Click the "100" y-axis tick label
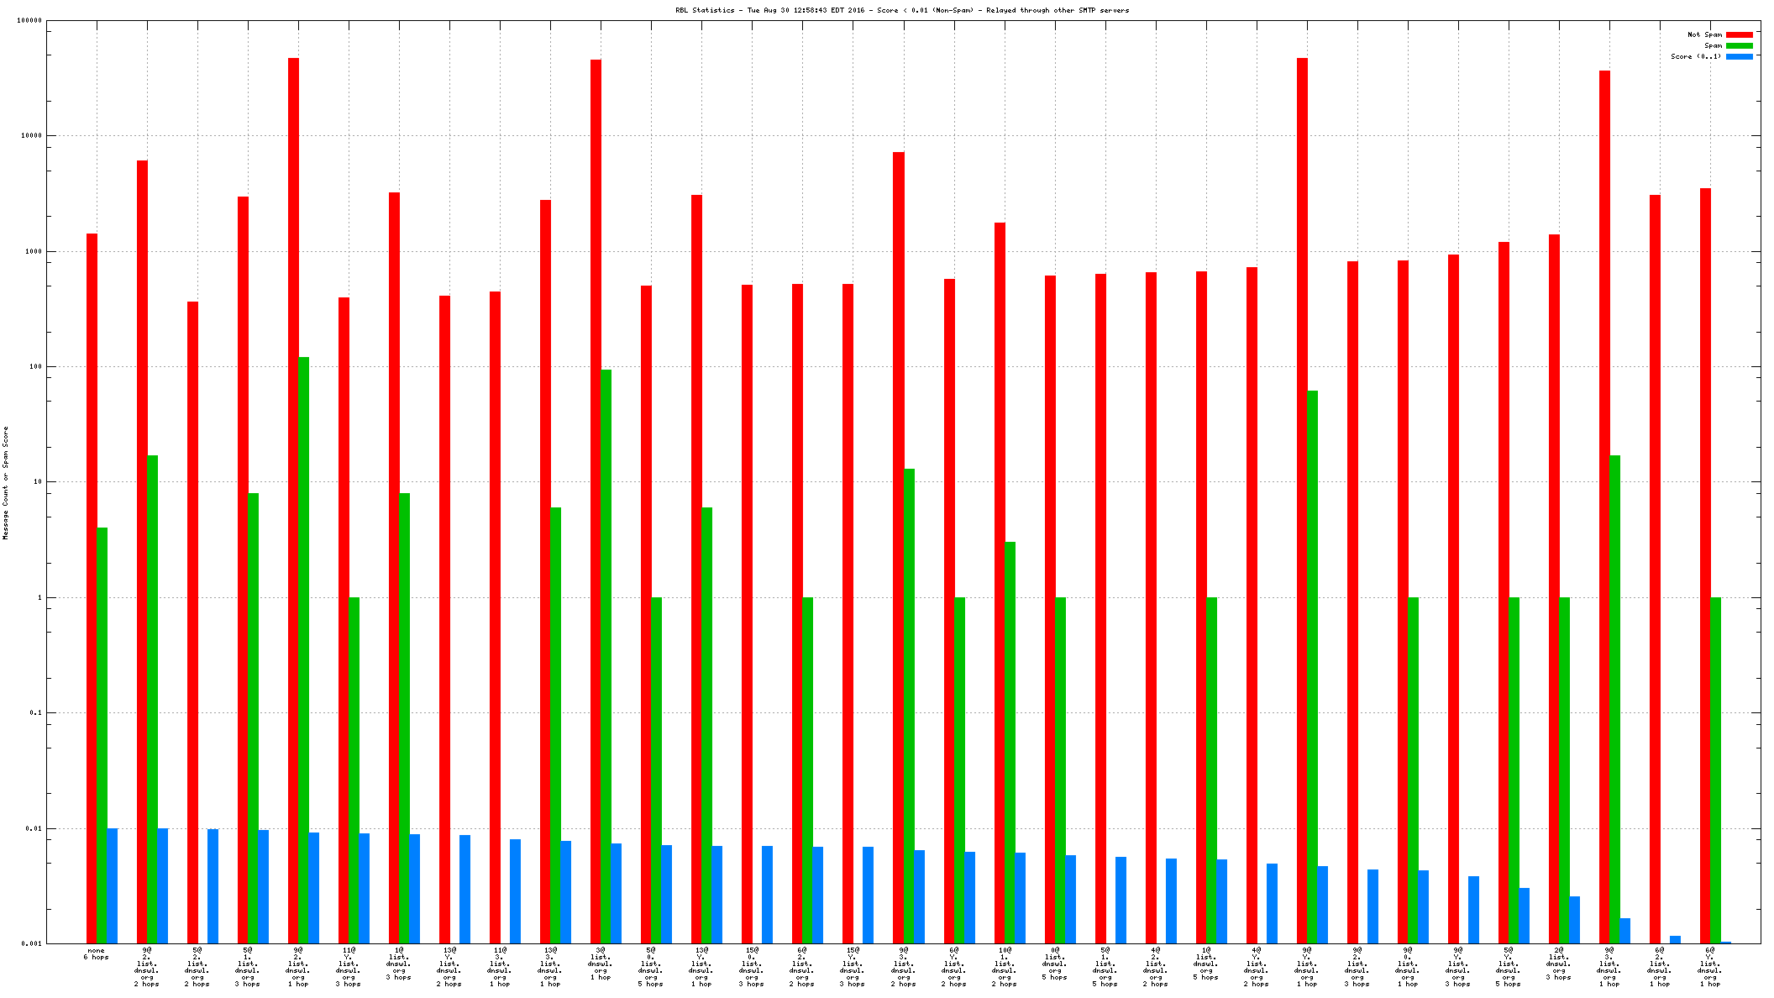The width and height of the screenshot is (1774, 998). 36,366
